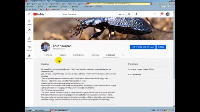Viewport: 200px width, 112px height.
Task: Click the 6 503 просмотра text
Action: point(135,75)
